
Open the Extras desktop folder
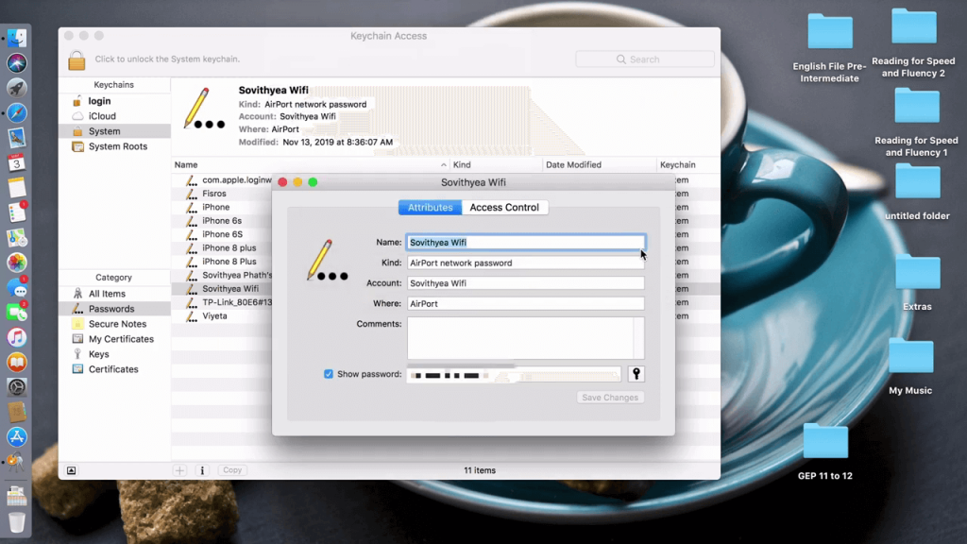[918, 272]
